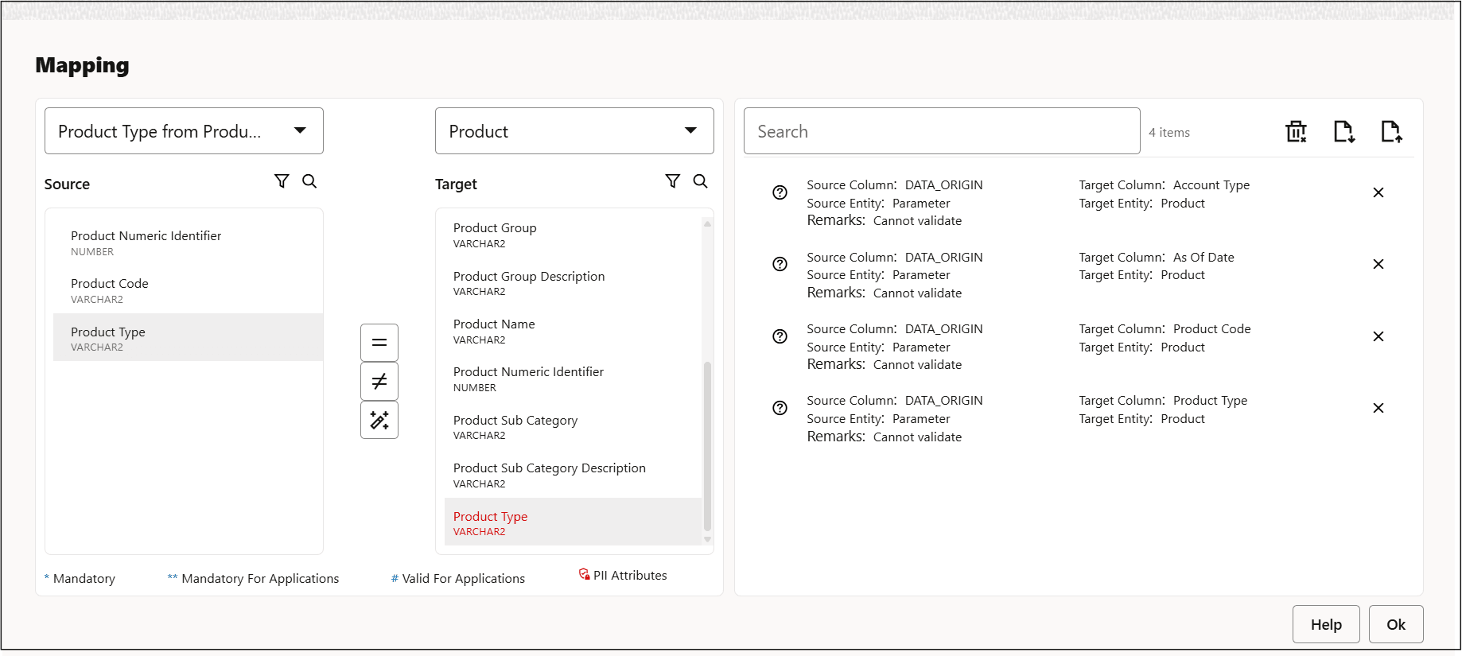Click the Help button

(x=1325, y=624)
